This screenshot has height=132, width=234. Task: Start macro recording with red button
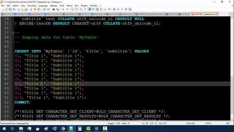tap(114, 9)
